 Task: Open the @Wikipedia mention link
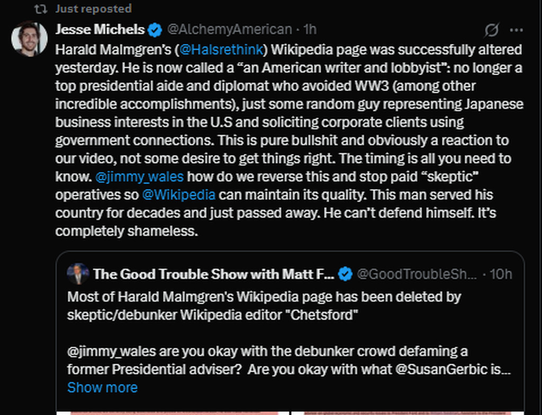tap(179, 194)
